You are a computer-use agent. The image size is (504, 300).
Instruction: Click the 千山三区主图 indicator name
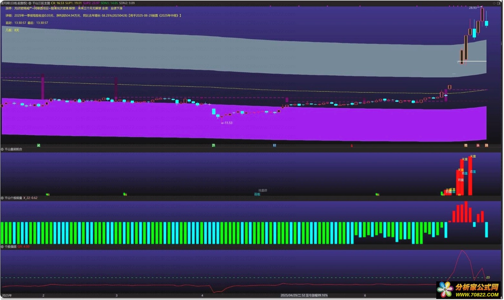point(41,3)
